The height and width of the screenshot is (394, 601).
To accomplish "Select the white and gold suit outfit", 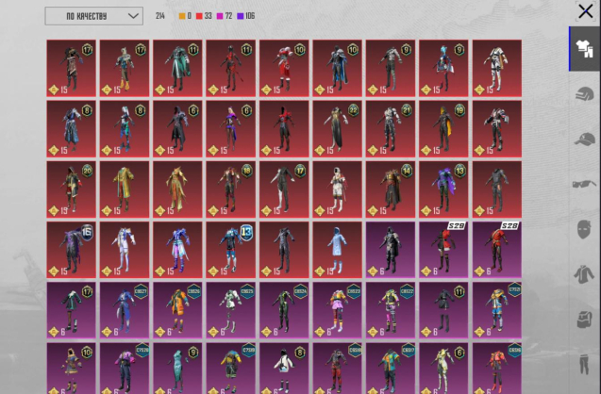I will tap(125, 250).
